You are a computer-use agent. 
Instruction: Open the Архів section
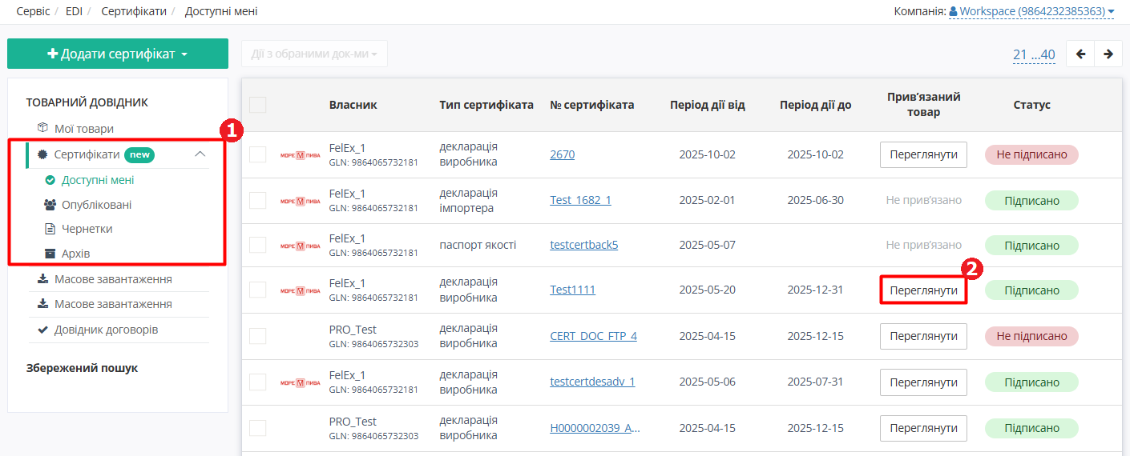coord(76,254)
